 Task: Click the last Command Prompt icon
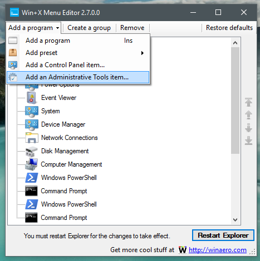coord(31,218)
